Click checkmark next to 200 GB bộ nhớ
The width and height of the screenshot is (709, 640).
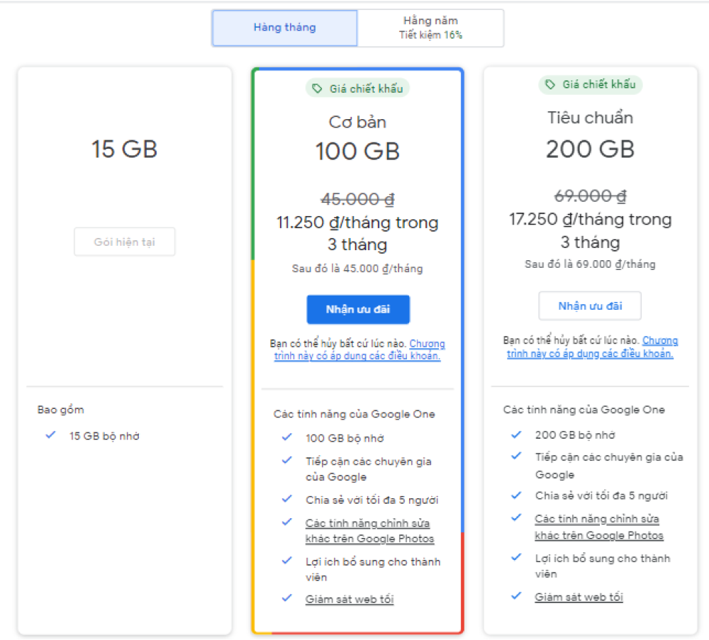pos(516,434)
